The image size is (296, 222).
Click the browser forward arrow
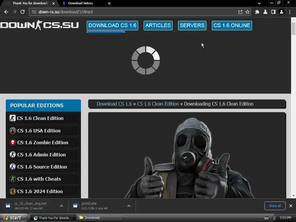(x=14, y=12)
